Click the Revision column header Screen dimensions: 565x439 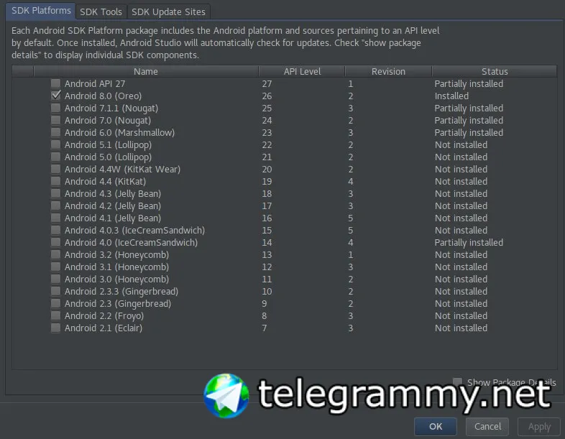[x=388, y=71]
